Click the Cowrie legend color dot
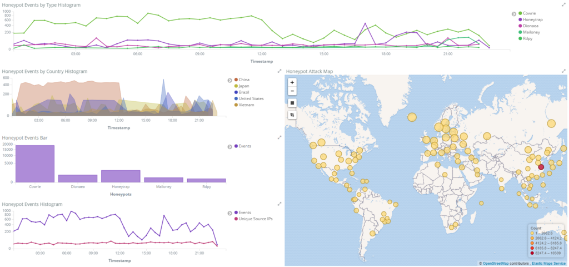This screenshot has width=569, height=267. click(x=520, y=13)
